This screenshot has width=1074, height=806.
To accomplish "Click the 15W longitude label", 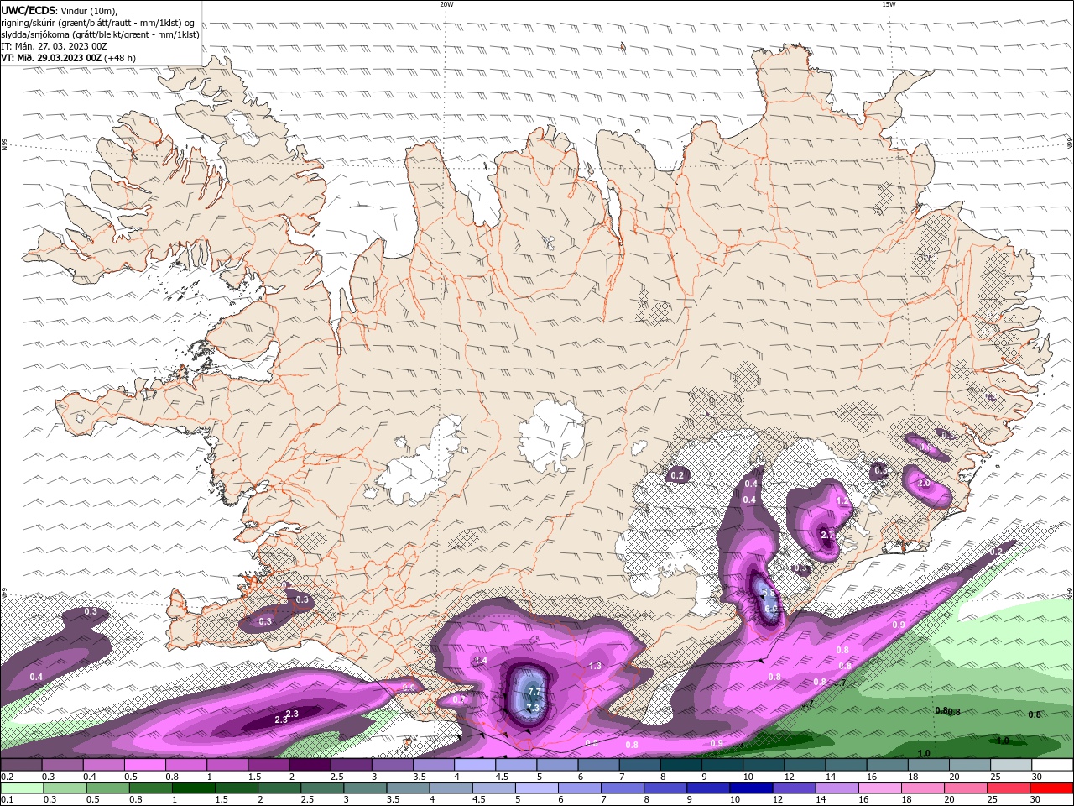I will pos(889,4).
